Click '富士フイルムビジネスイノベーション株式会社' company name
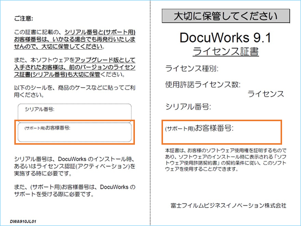 coord(228,206)
